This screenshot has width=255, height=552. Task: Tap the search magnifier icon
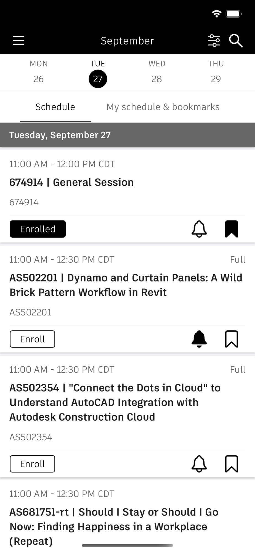(236, 41)
